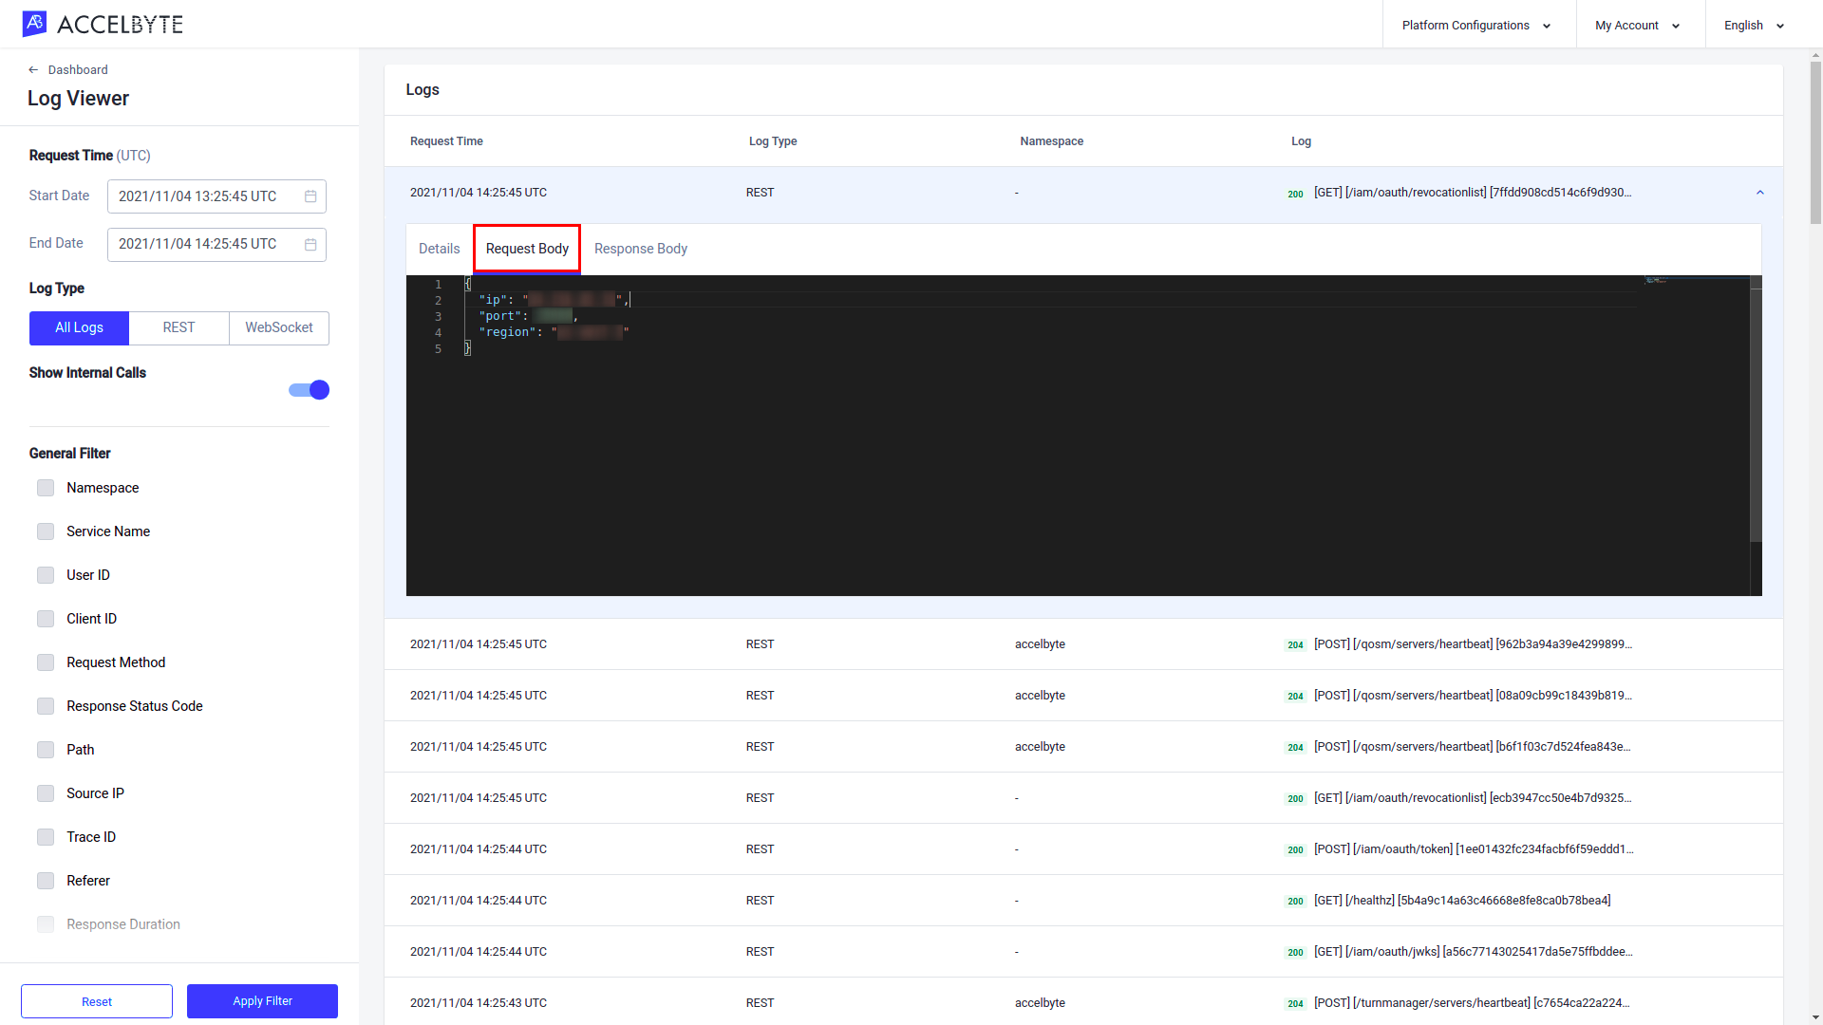Screen dimensions: 1823x1025
Task: Click the Apply Filter button
Action: click(262, 1001)
